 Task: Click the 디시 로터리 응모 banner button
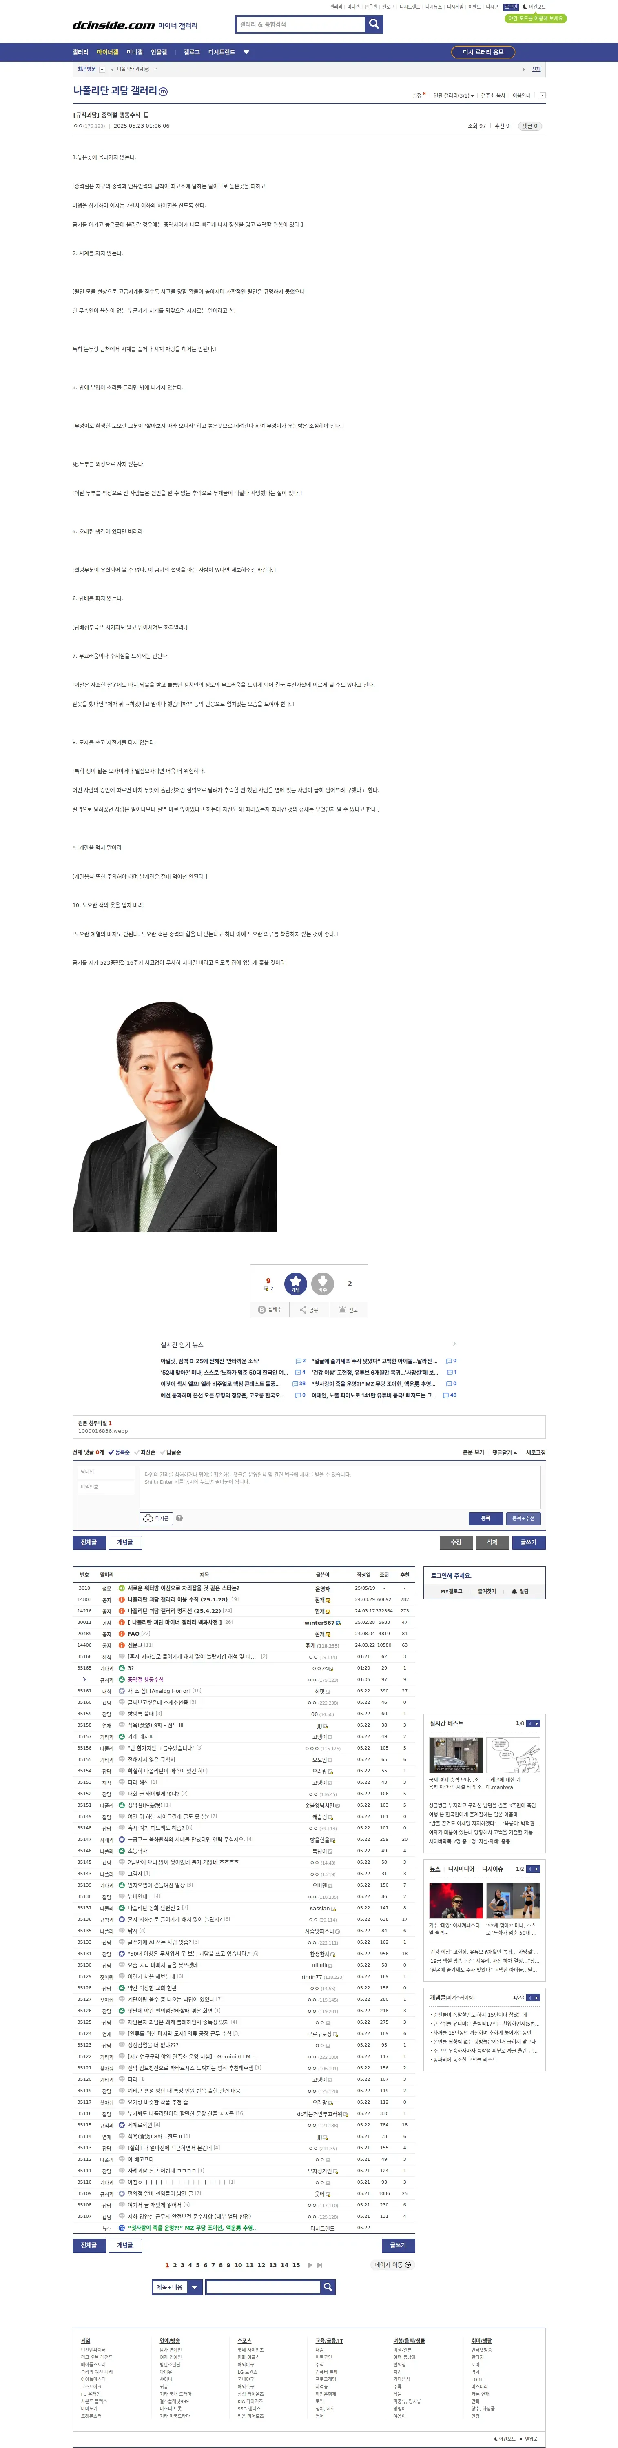coord(483,52)
